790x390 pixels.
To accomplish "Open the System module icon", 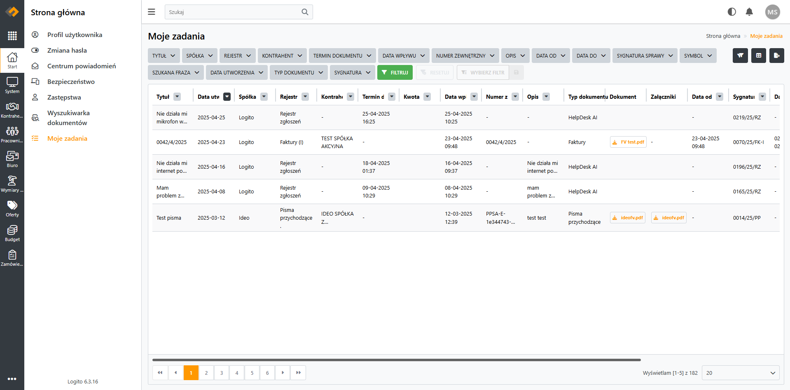I will 12,85.
